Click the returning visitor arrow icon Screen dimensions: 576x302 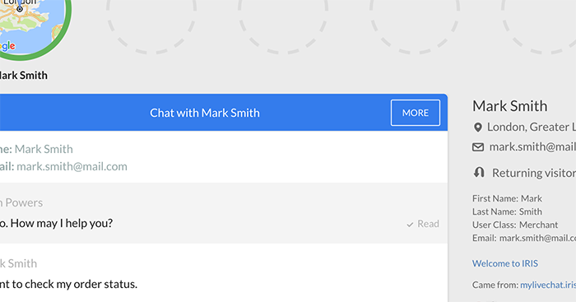479,172
